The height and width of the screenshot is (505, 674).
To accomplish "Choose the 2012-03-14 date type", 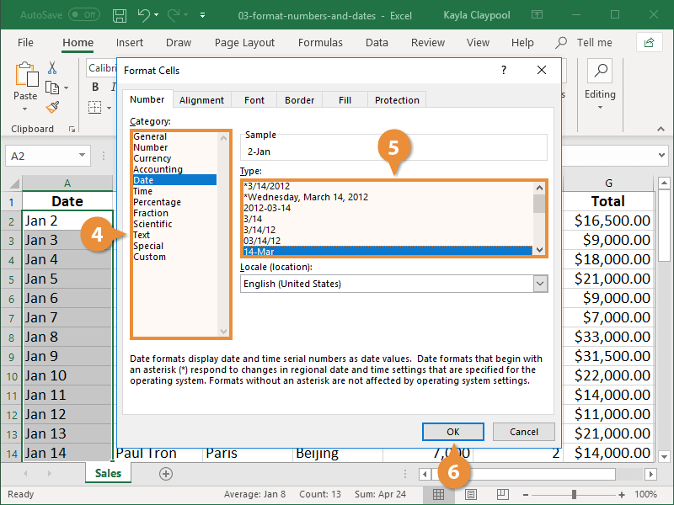I will [x=267, y=208].
